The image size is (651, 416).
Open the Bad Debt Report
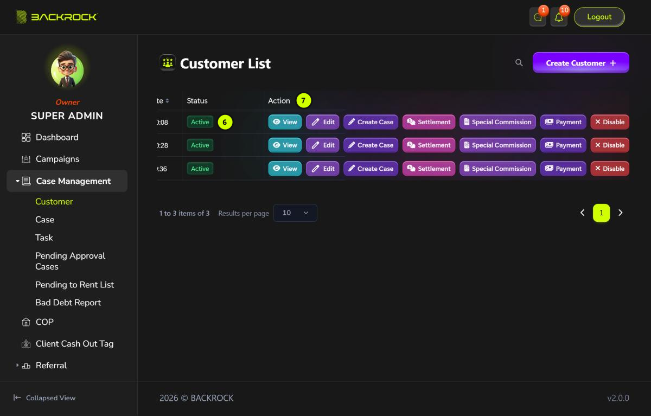pos(68,303)
